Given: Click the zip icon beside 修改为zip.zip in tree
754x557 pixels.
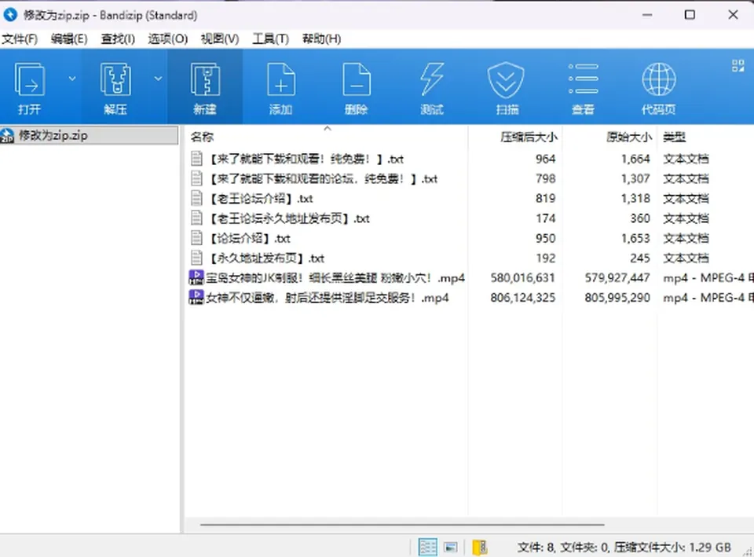Looking at the screenshot, I should point(7,136).
